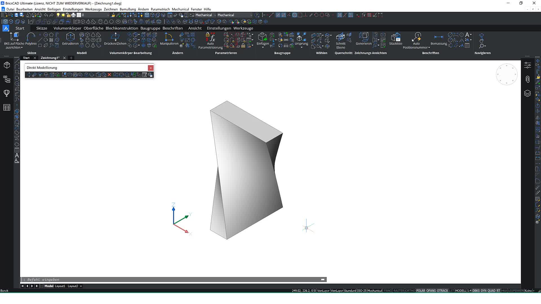This screenshot has height=304, width=541.
Task: Open the balloon tips panel icon
Action: (7, 93)
